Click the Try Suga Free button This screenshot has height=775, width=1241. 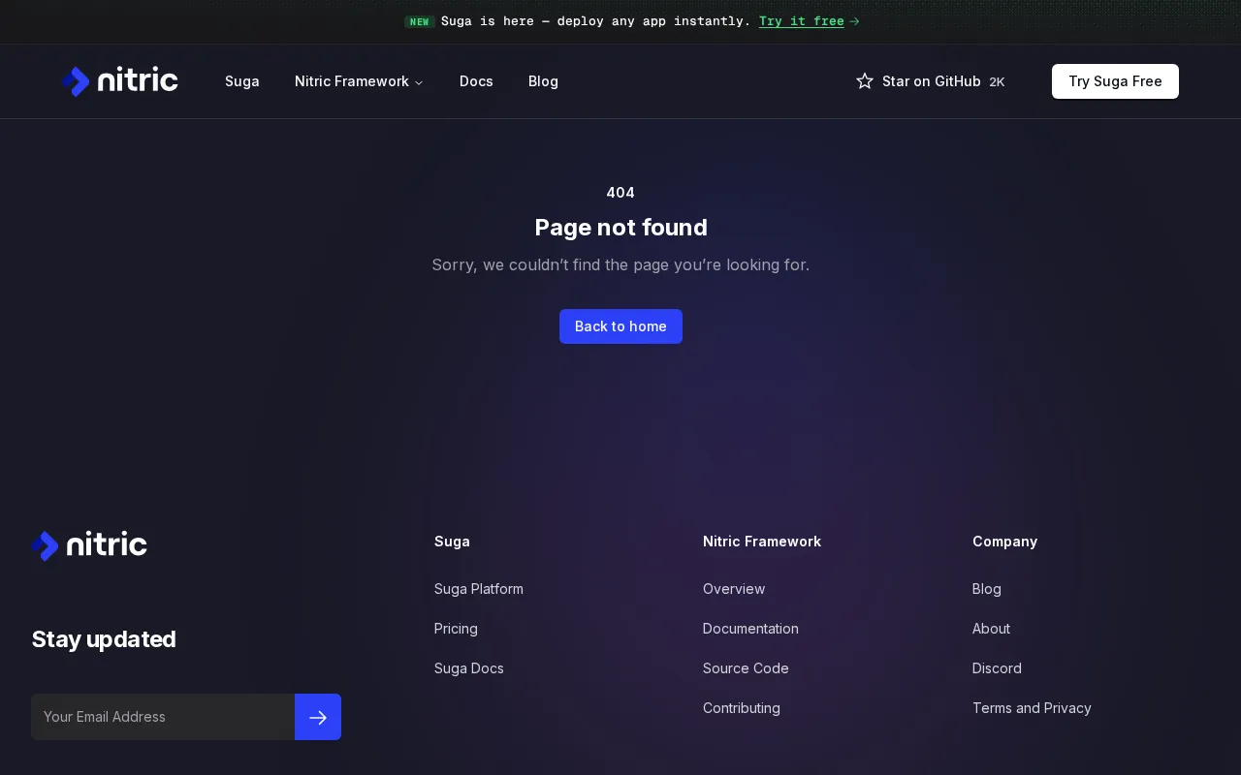tap(1115, 81)
